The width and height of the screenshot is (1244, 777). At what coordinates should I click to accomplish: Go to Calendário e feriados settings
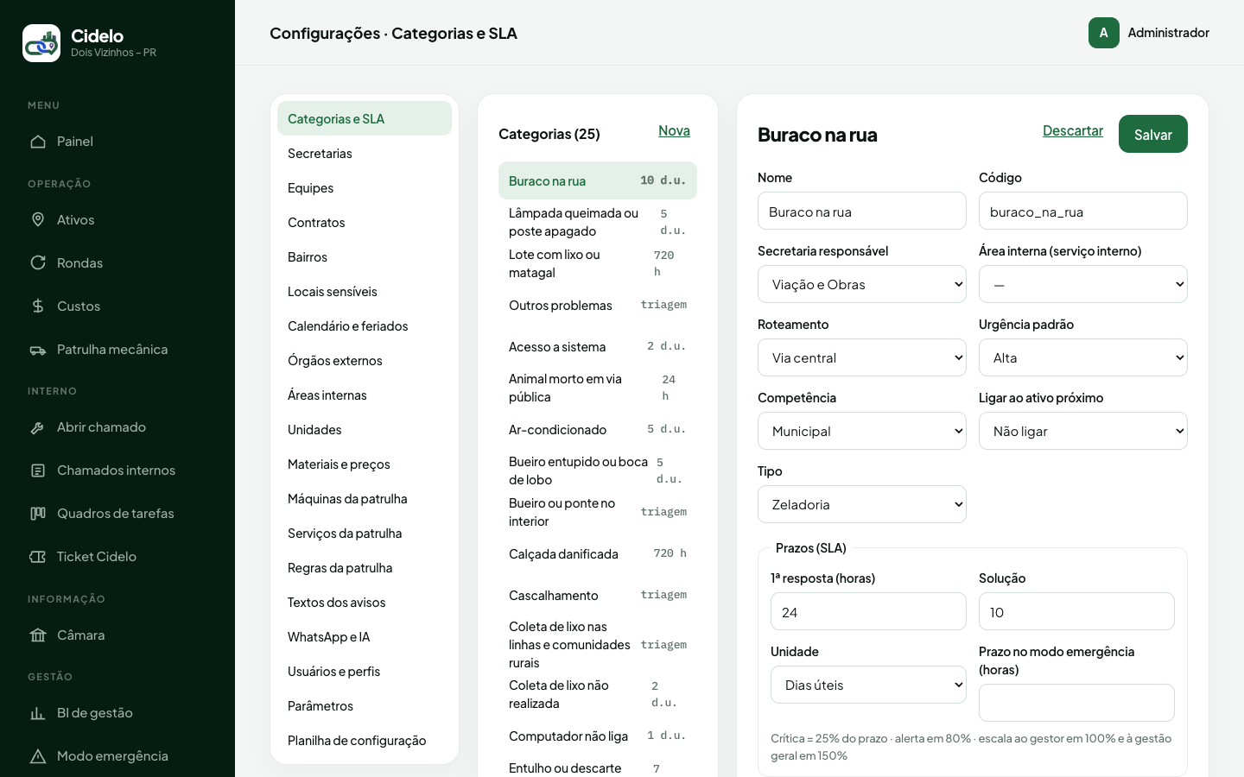pyautogui.click(x=365, y=325)
